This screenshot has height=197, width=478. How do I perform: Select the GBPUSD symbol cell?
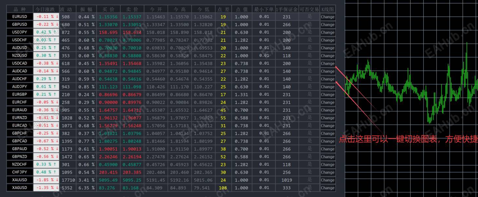20,25
